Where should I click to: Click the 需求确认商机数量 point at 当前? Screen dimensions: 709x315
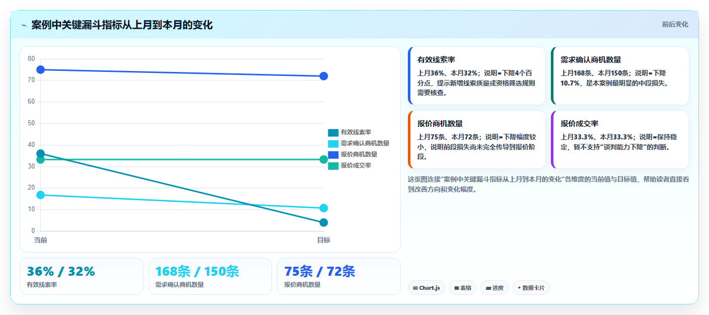[41, 195]
